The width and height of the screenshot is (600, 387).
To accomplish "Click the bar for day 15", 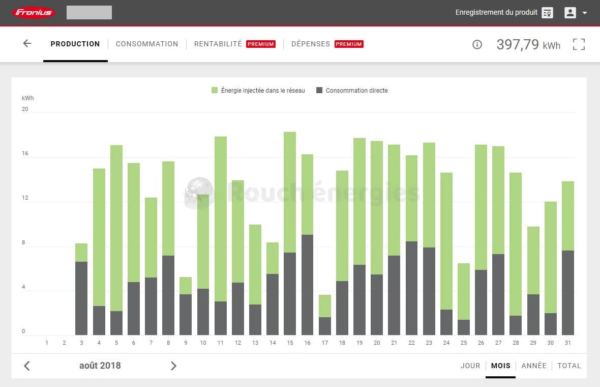I will click(290, 234).
